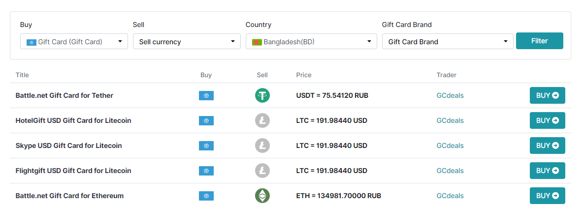Click the Trader column header
The width and height of the screenshot is (583, 206).
coord(447,75)
